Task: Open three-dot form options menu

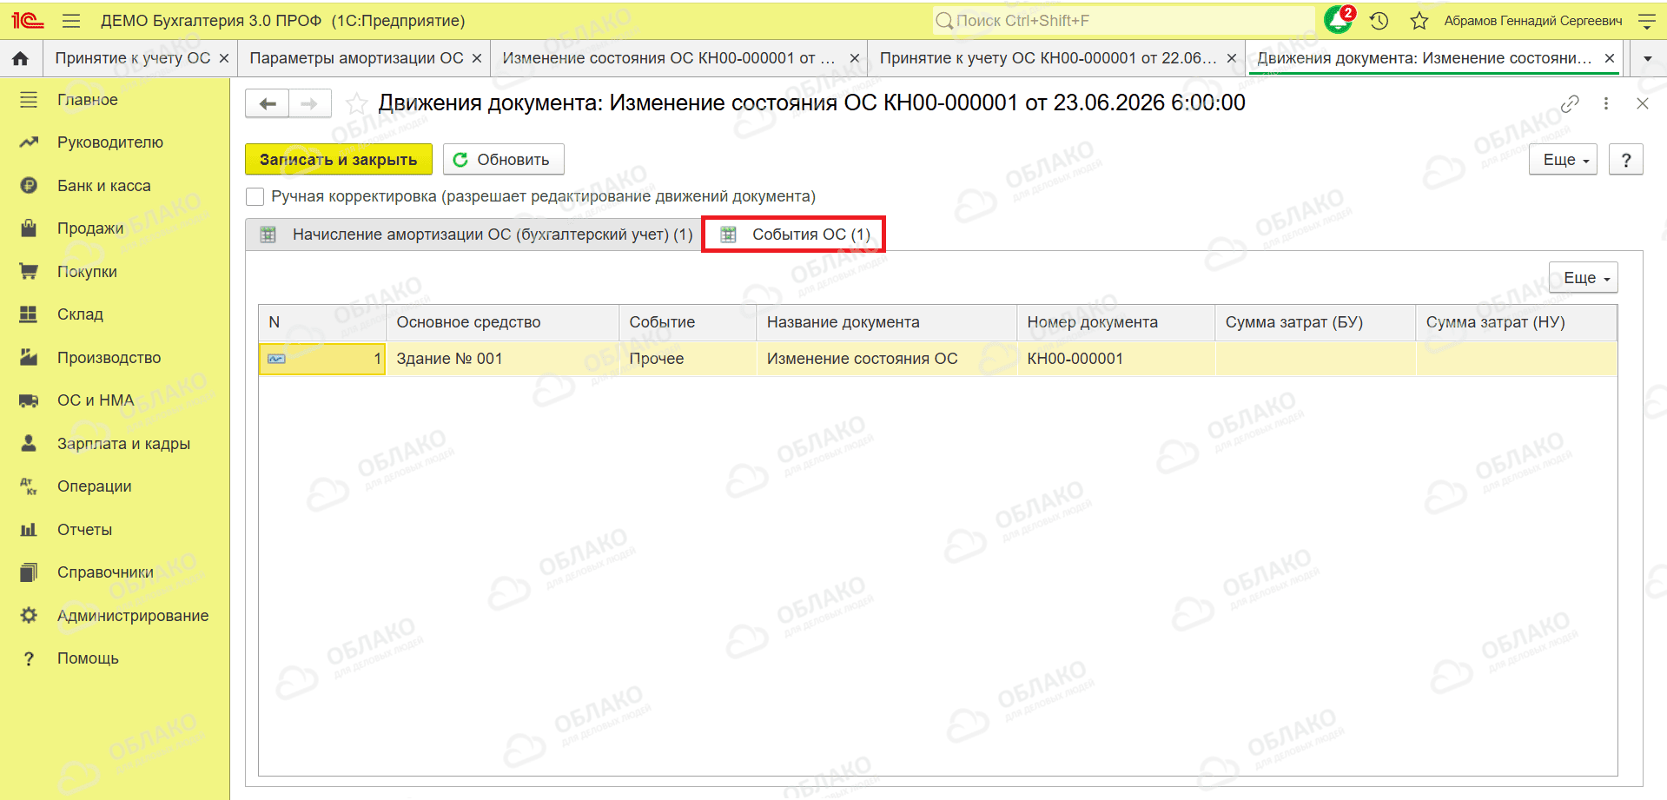Action: 1606,103
